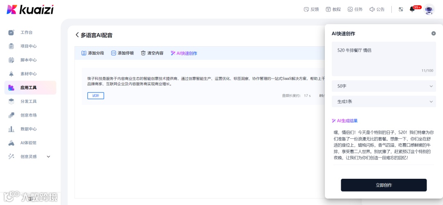Screen dimensions: 443x205
Task: Click 清空内容 trash in the toolbar
Action: [152, 53]
